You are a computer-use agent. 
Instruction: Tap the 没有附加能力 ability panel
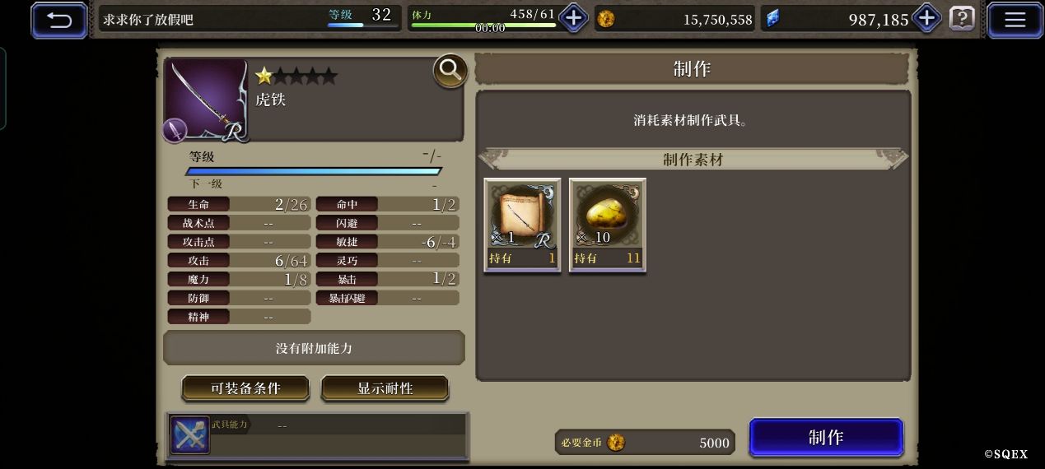point(314,348)
